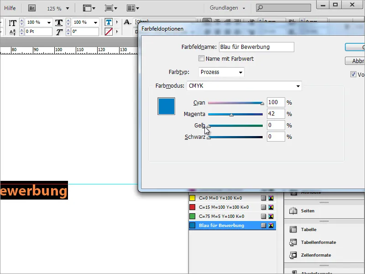365x274 pixels.
Task: Open the Seiten panel icon
Action: pos(293,211)
